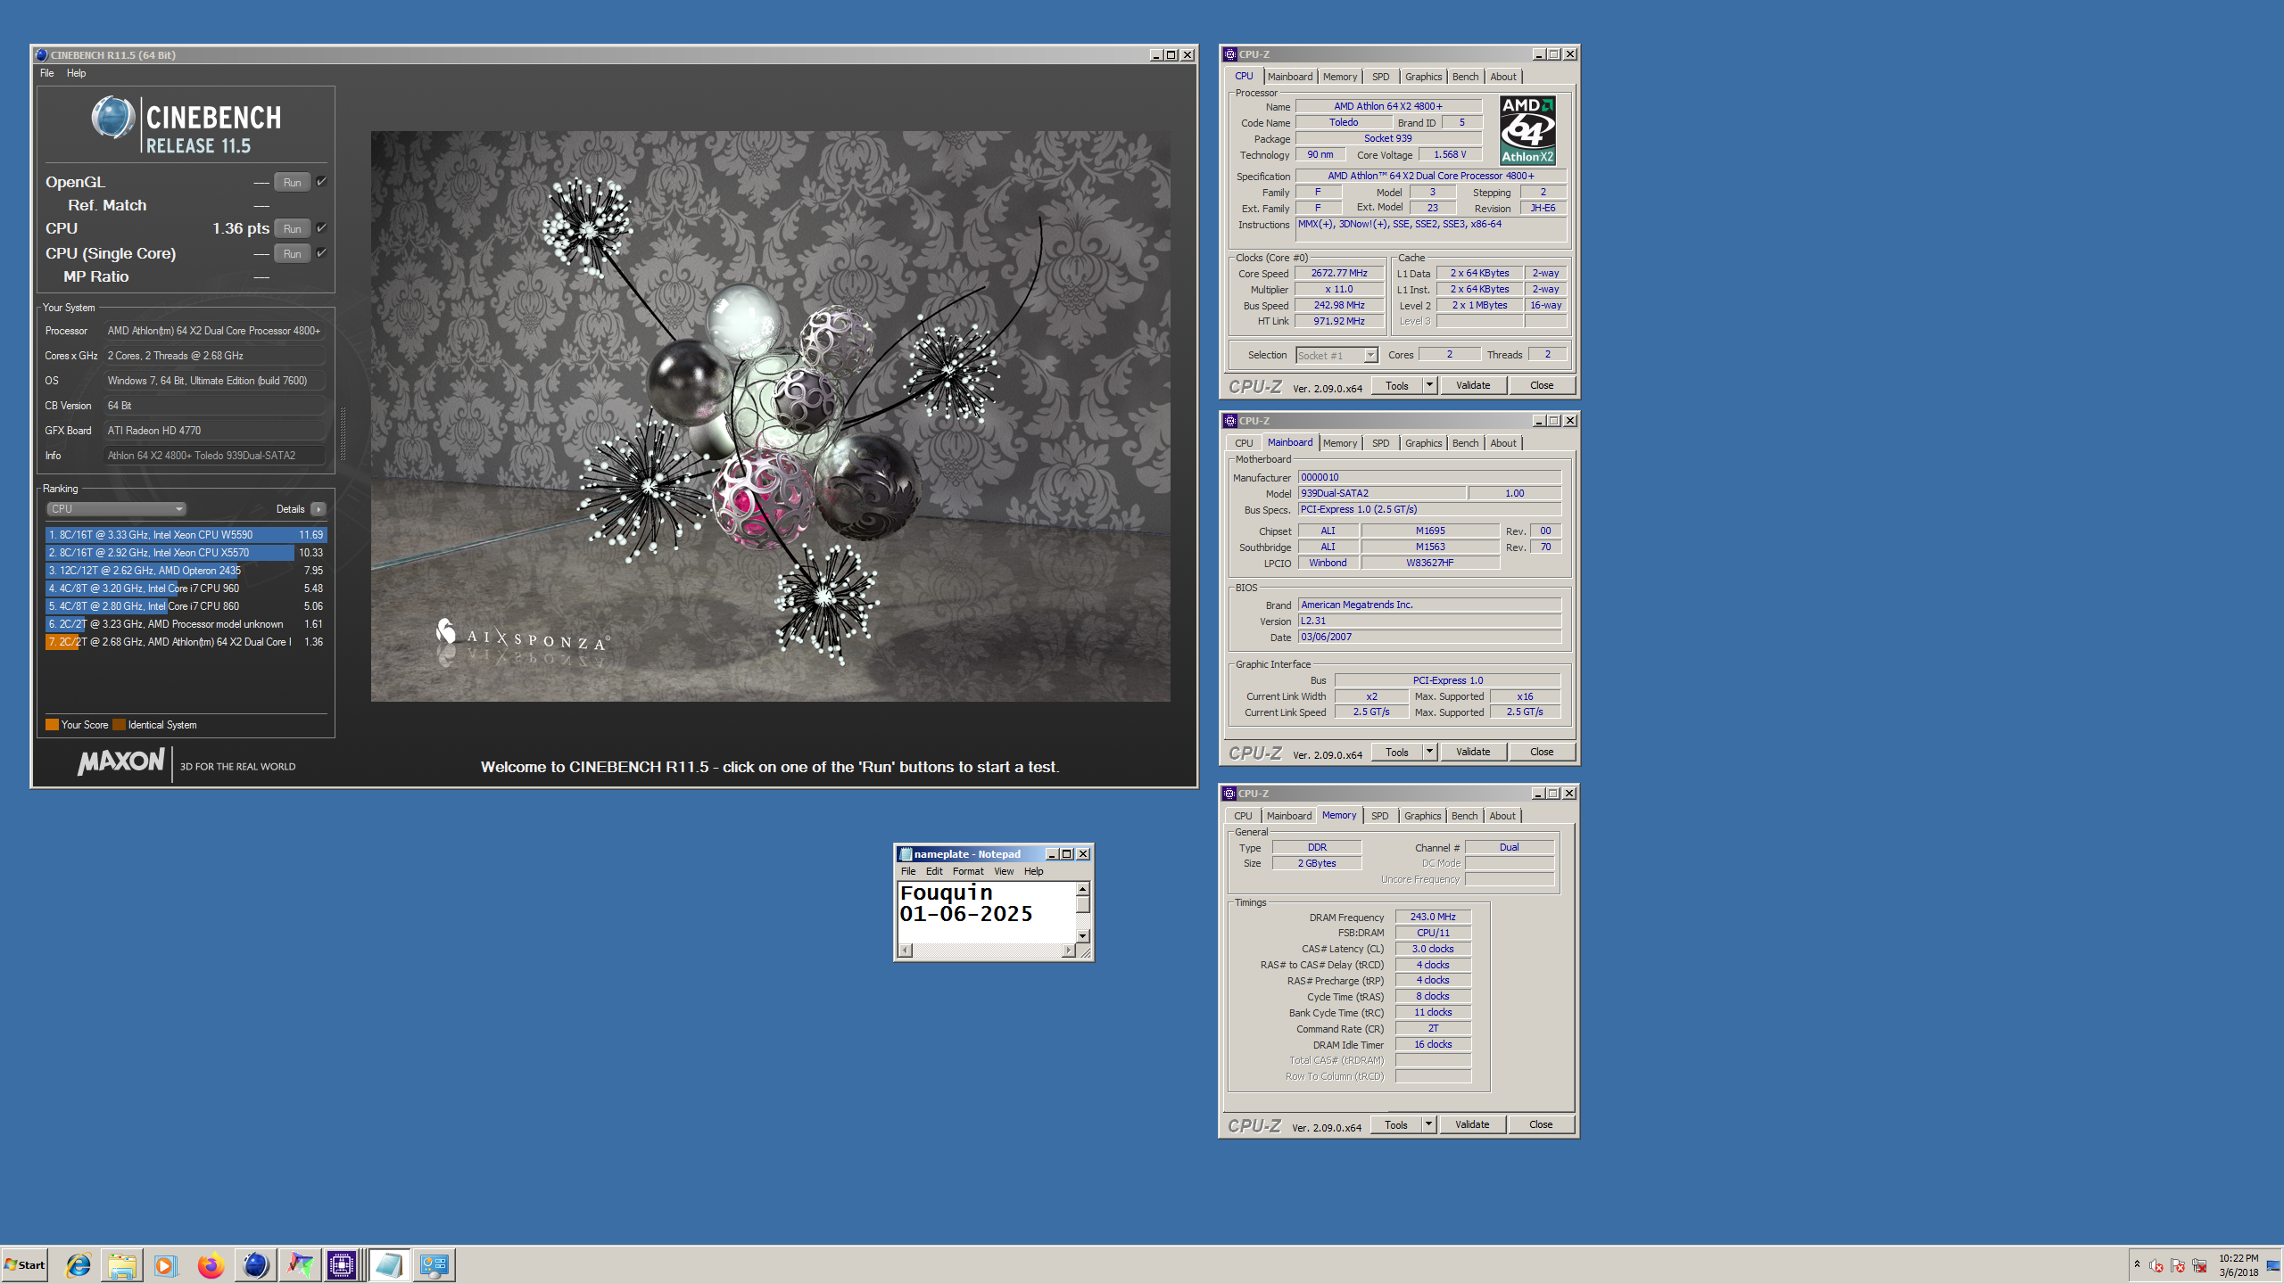Click Close button in Mainboard CPU-Z window
The height and width of the screenshot is (1284, 2284).
point(1542,752)
